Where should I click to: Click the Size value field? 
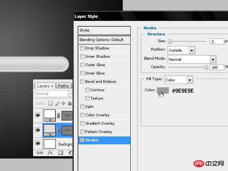[217, 41]
